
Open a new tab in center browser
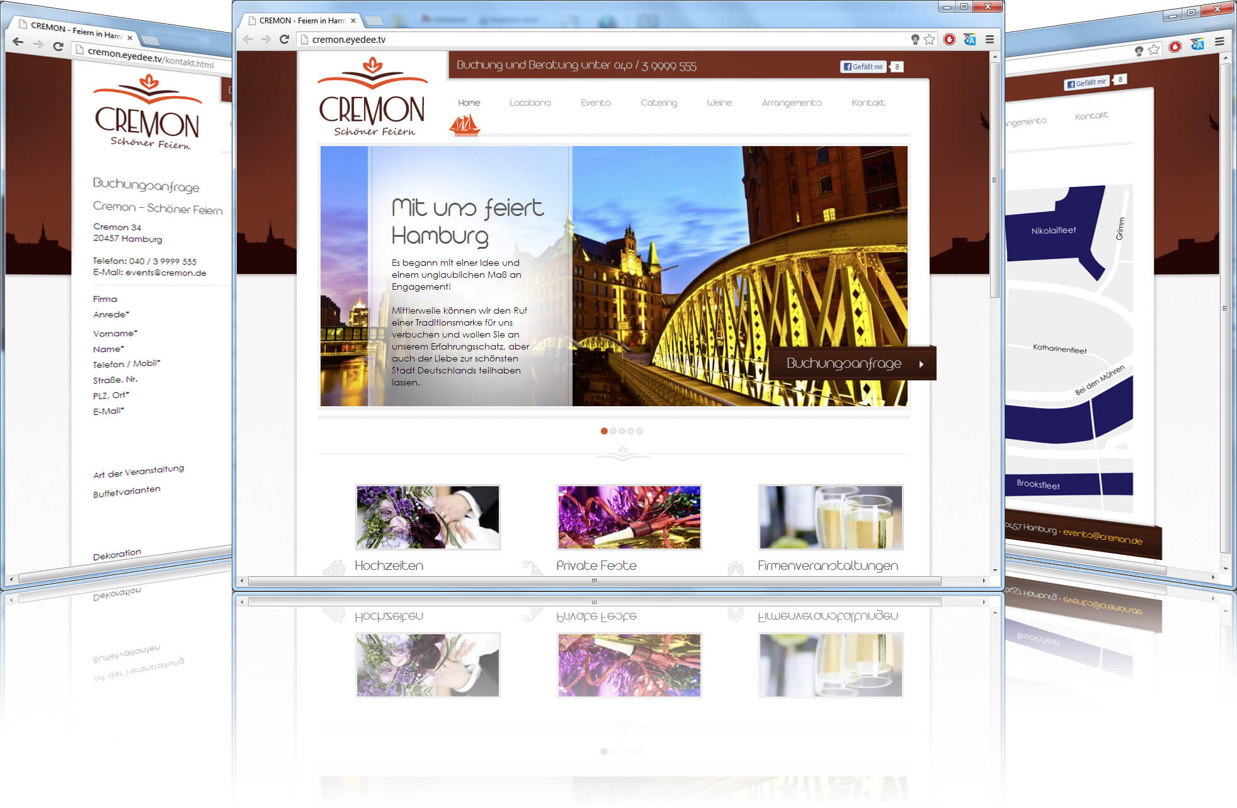pos(374,21)
